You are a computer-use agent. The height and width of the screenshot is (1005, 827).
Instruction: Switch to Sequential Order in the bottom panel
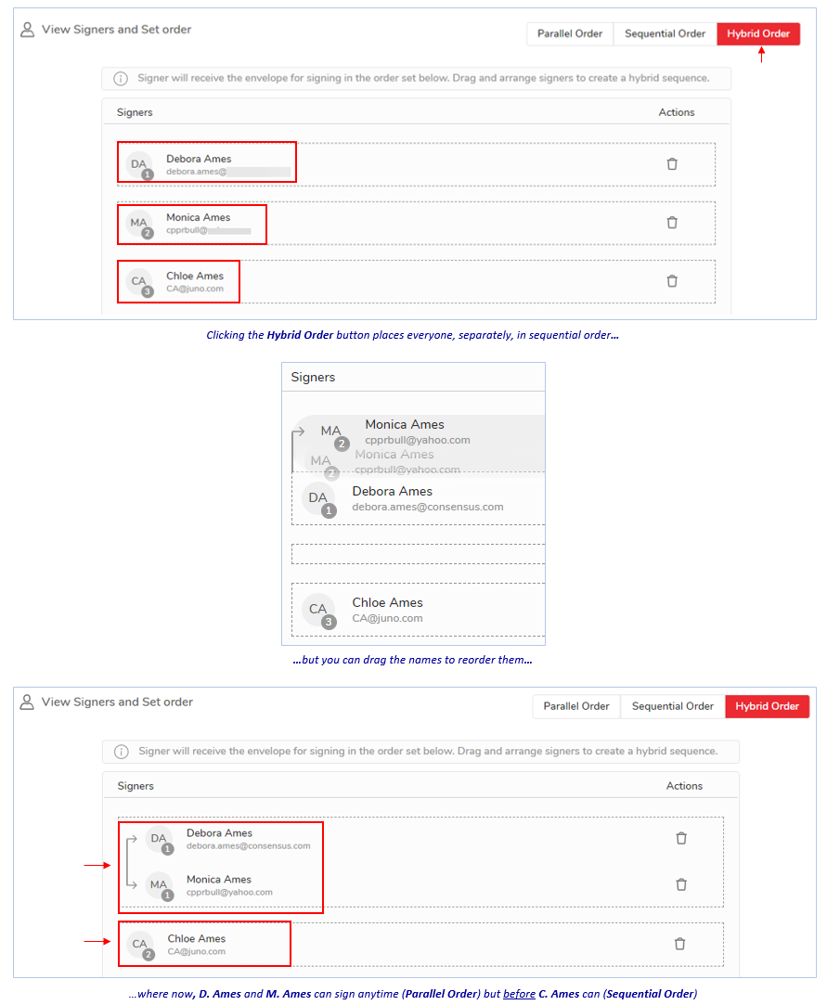672,706
